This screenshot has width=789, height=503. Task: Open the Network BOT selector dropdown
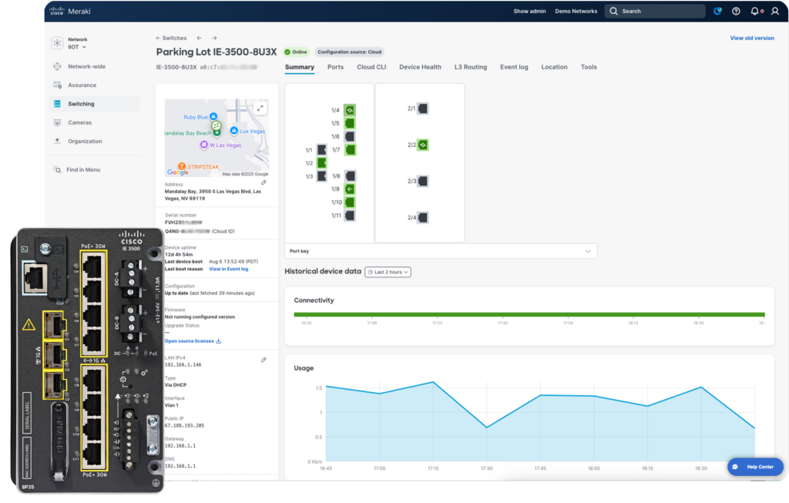[x=77, y=47]
